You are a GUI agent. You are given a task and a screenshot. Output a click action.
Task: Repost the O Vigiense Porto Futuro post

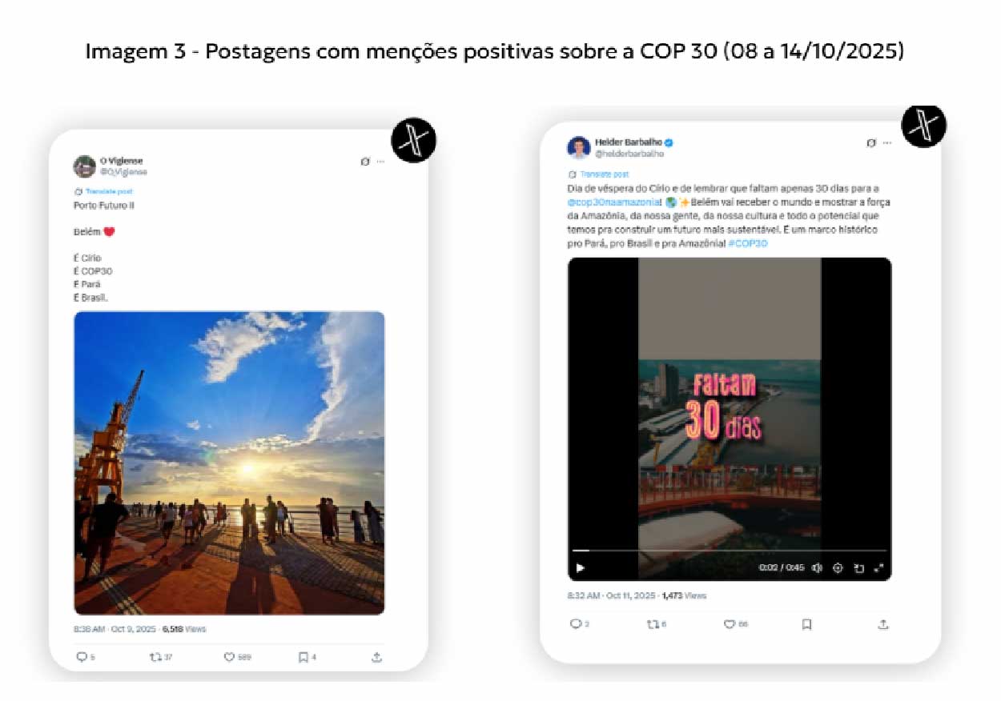point(155,657)
